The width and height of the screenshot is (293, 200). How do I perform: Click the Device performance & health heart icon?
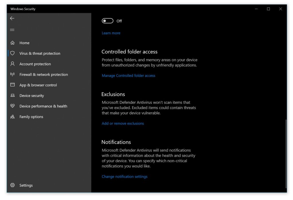coord(12,106)
